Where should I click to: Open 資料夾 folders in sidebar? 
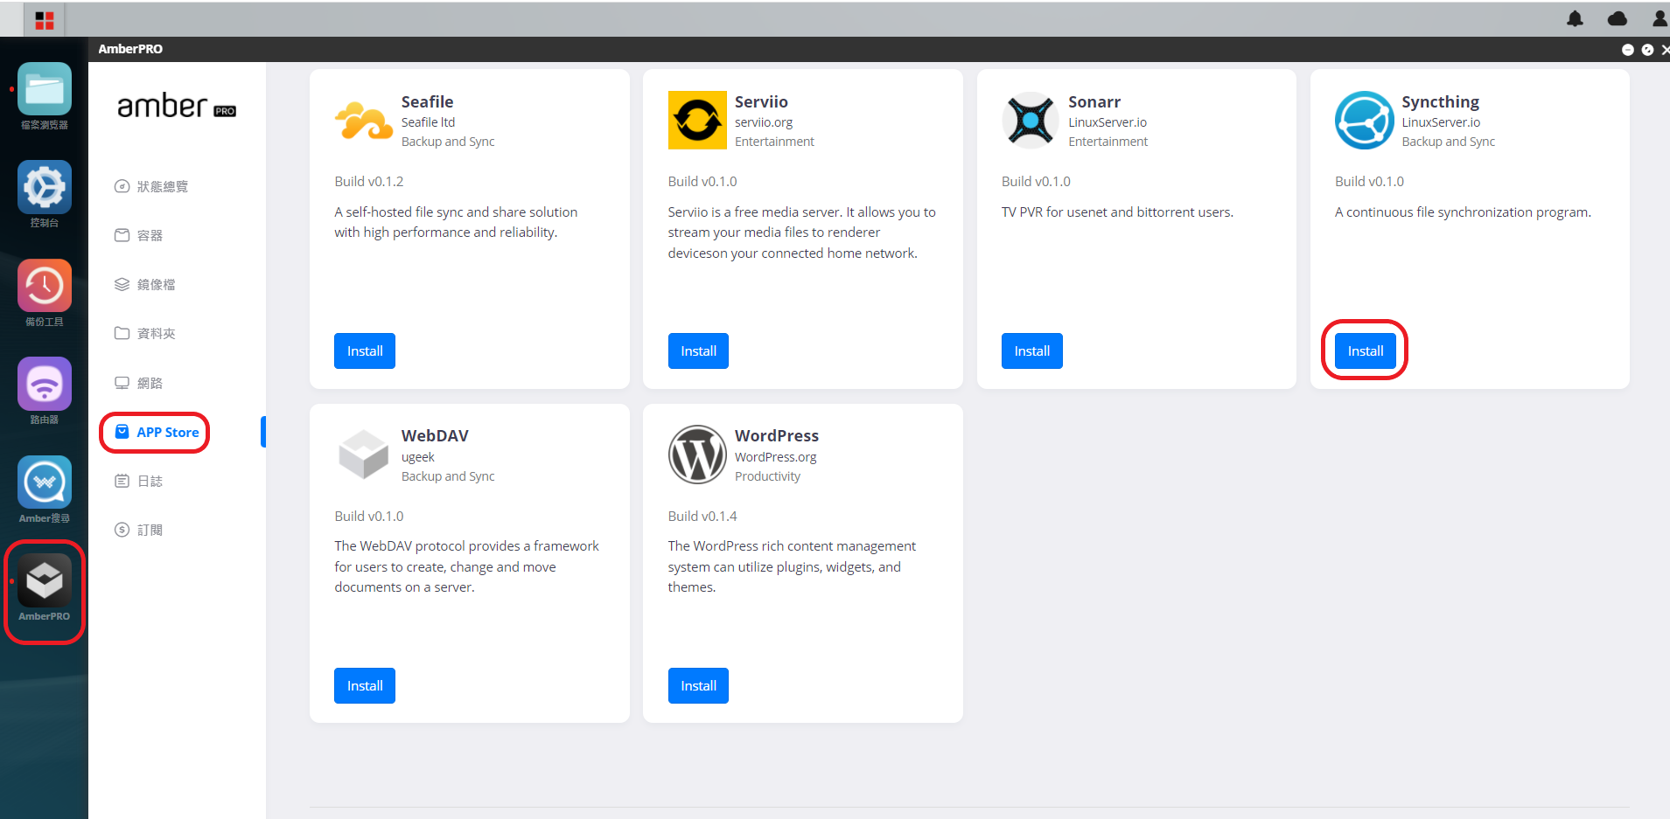click(145, 333)
